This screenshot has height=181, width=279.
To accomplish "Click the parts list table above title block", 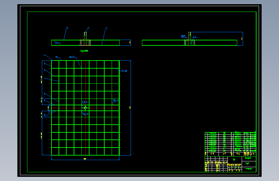I will [230, 144].
